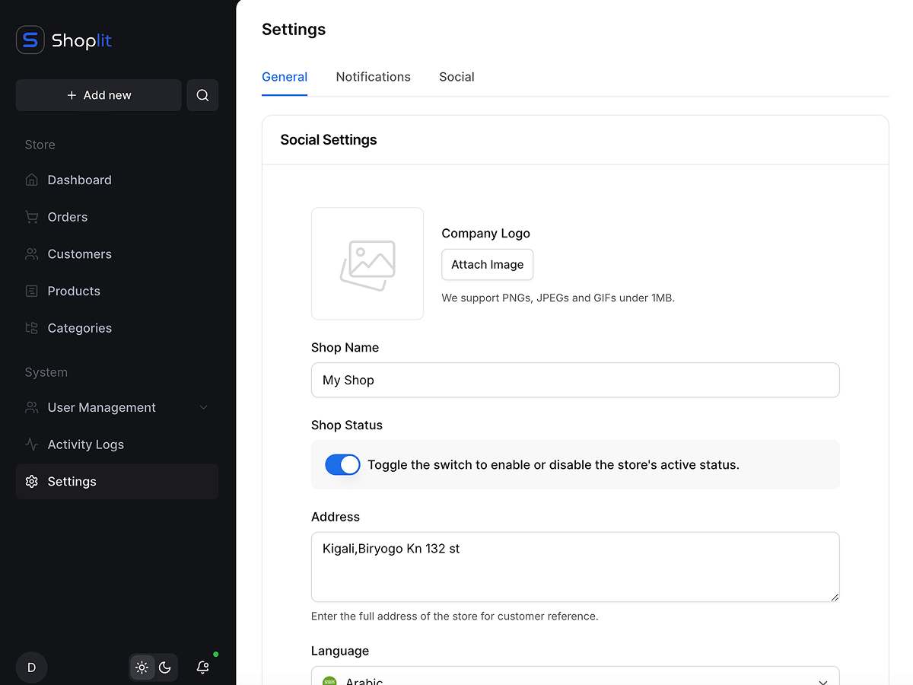
Task: Open the Customers section
Action: coord(79,253)
